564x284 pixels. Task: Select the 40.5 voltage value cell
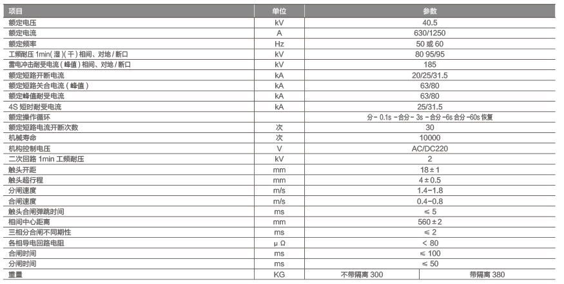coord(429,22)
